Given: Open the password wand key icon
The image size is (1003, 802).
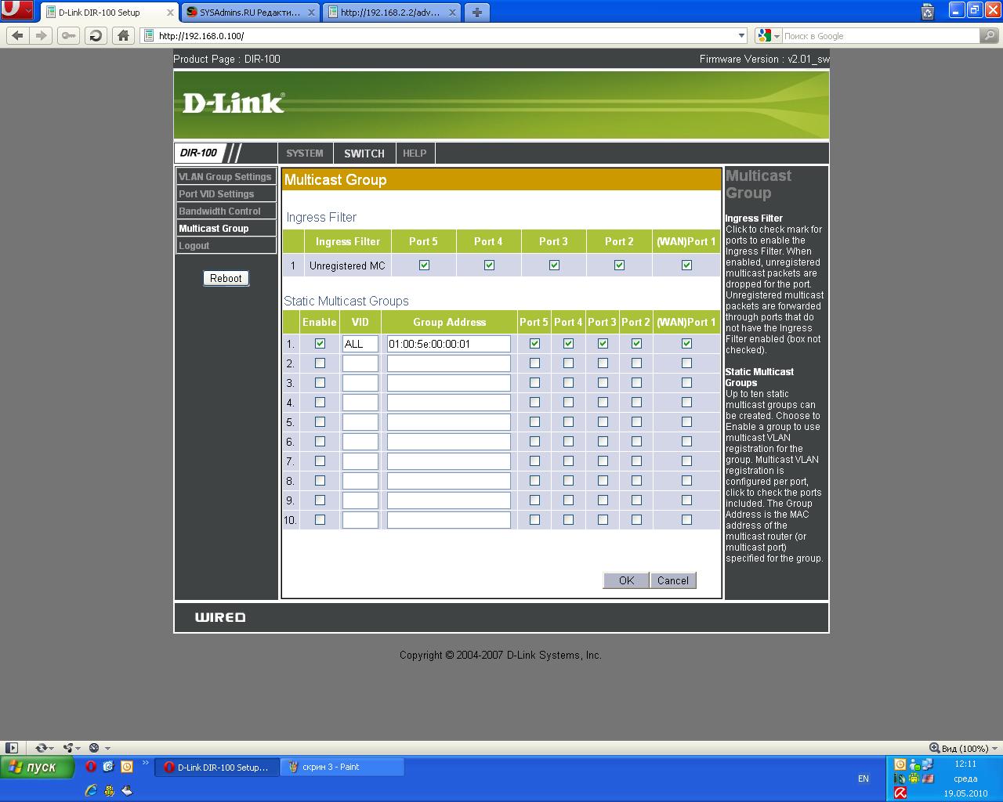Looking at the screenshot, I should pyautogui.click(x=69, y=35).
